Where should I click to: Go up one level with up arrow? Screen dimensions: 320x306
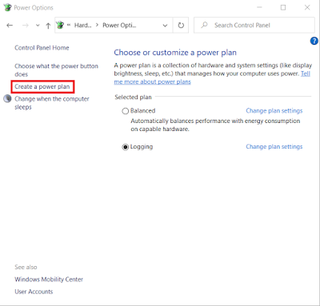[x=48, y=26]
